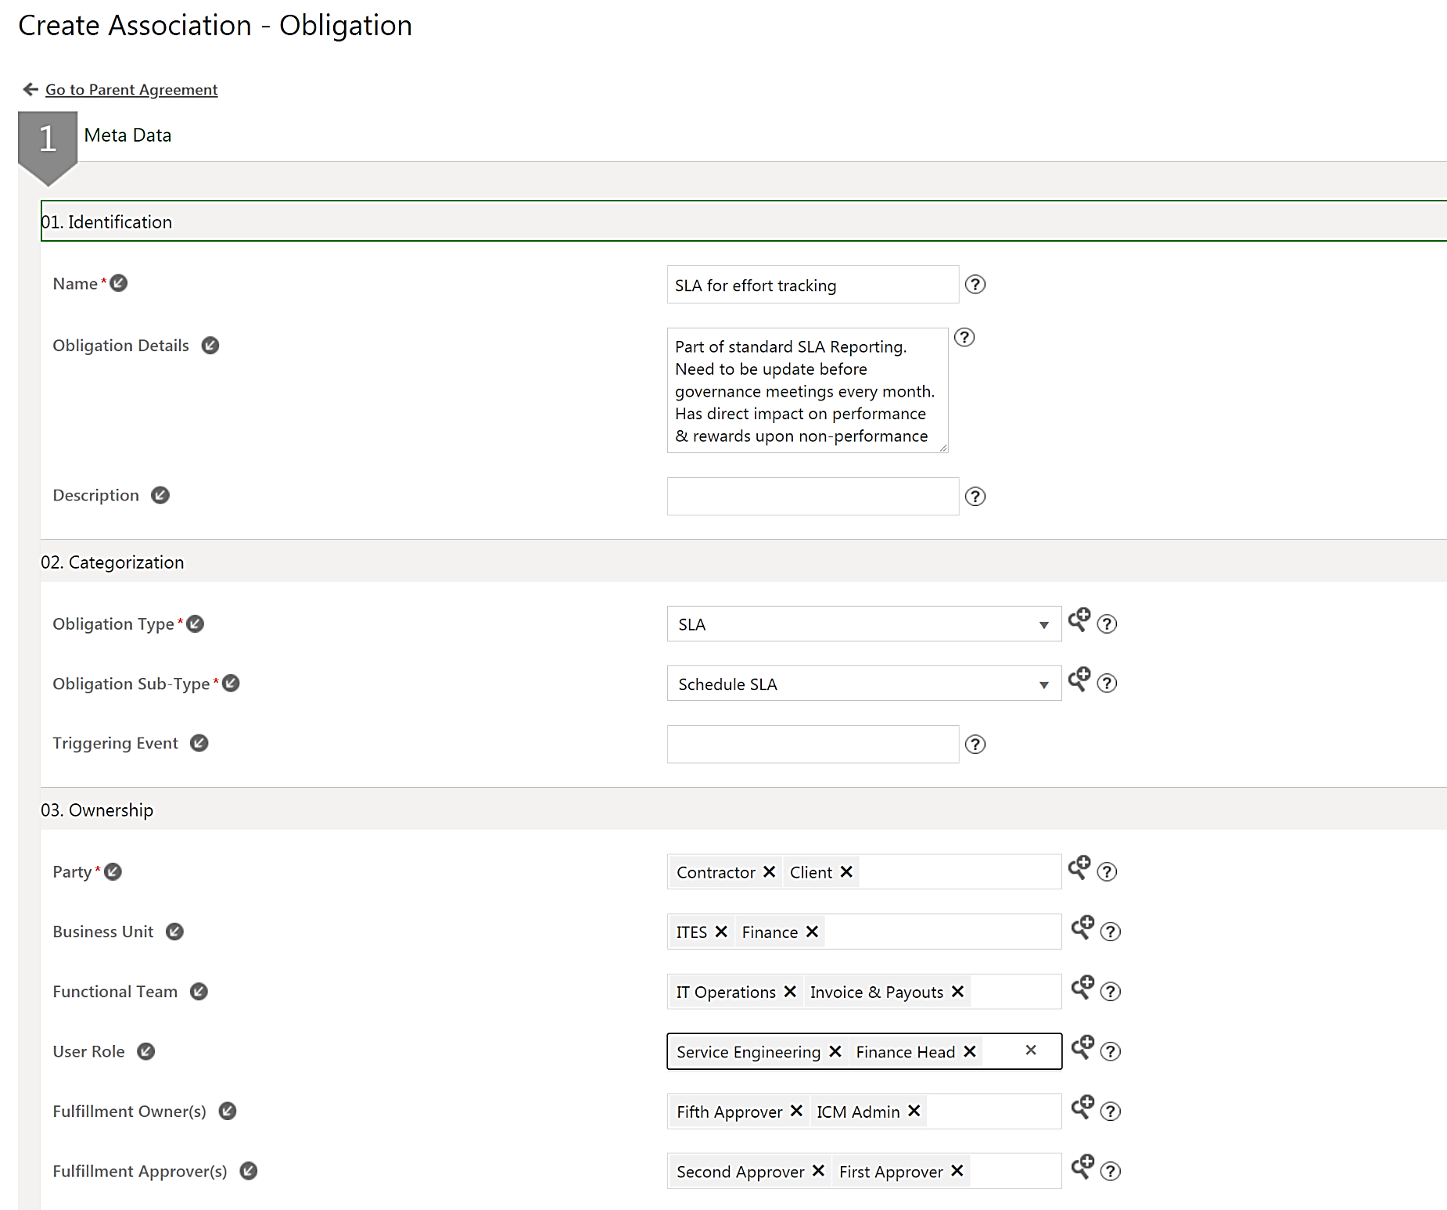Screen dimensions: 1447x1210
Task: Collapse the 02. Categorization section header
Action: point(113,562)
